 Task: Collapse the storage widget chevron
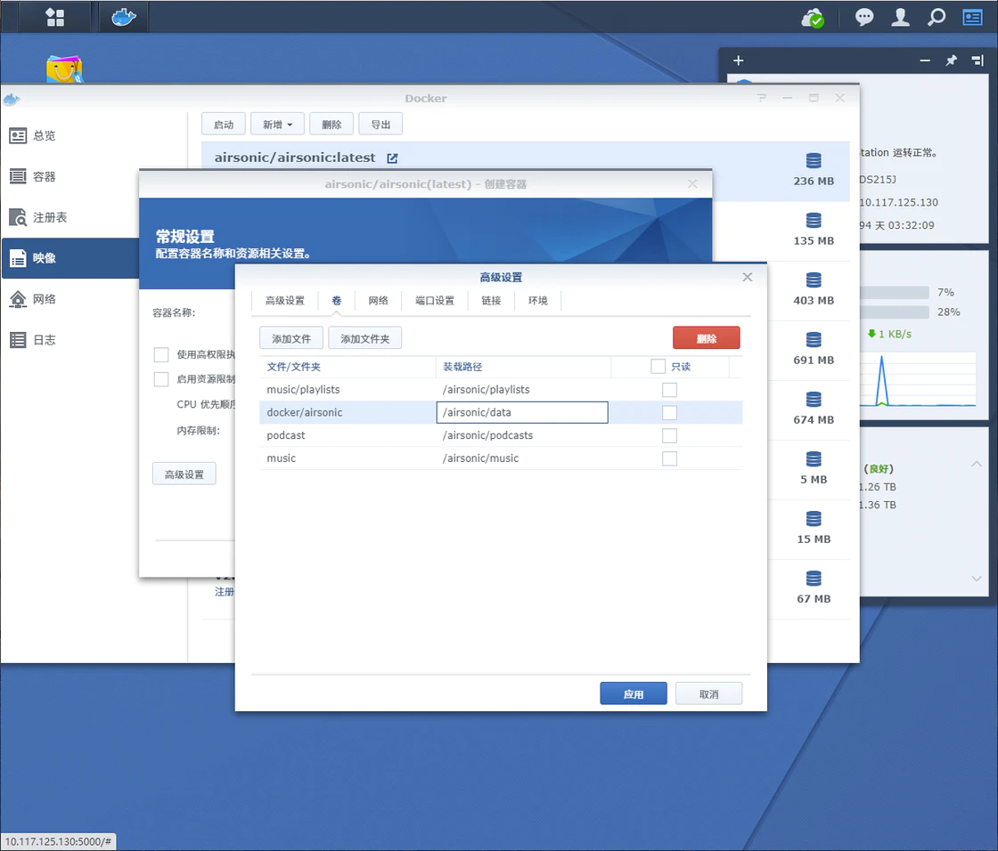coord(977,464)
